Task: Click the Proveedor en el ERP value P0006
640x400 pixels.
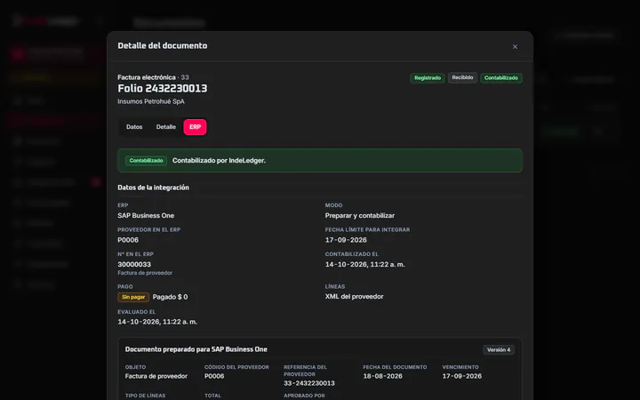Action: (x=128, y=240)
